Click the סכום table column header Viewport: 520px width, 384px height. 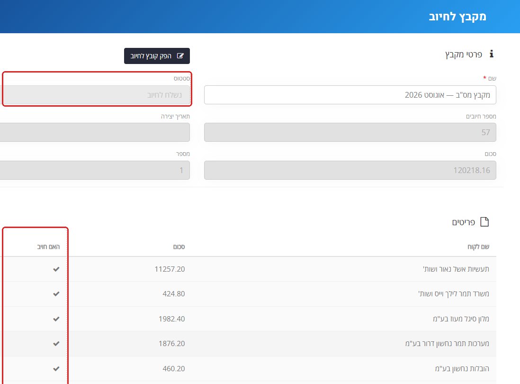pos(179,247)
